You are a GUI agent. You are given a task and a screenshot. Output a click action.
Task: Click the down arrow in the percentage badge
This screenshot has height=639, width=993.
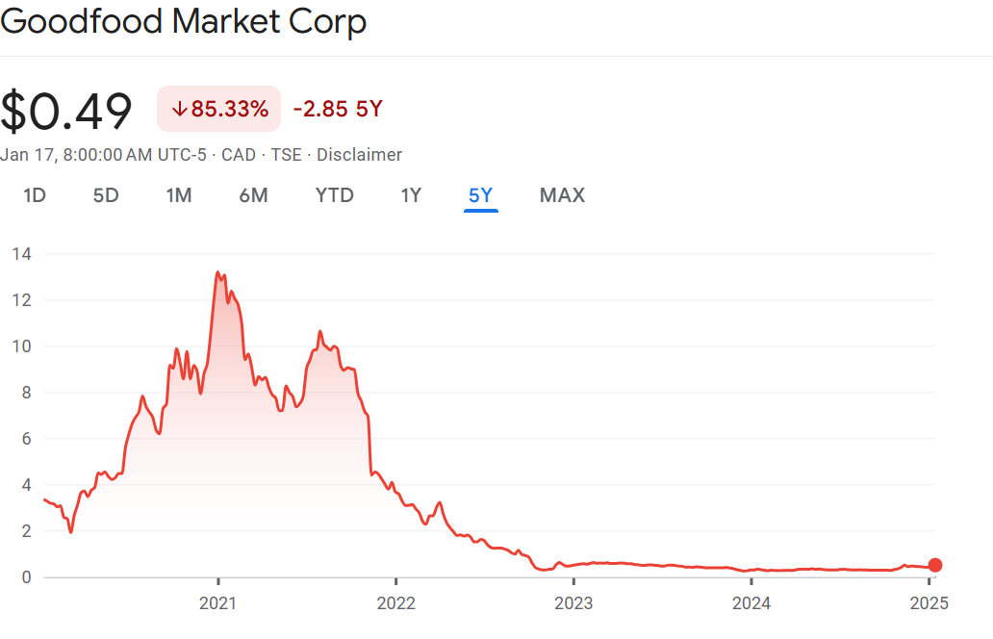179,109
